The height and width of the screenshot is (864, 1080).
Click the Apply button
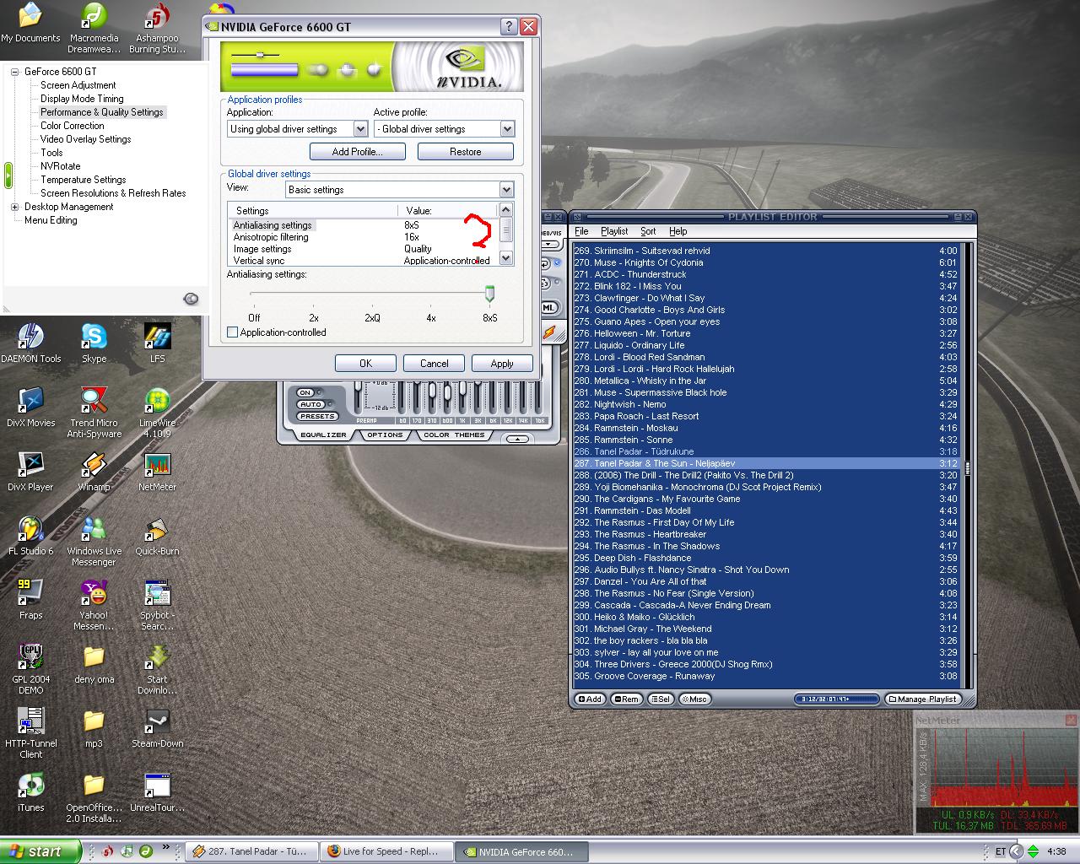(502, 363)
